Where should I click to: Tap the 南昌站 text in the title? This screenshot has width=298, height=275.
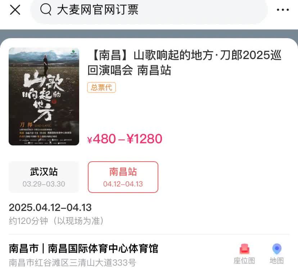[154, 70]
